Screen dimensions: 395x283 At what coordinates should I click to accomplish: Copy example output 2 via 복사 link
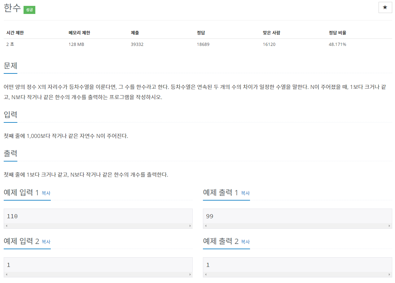click(245, 242)
